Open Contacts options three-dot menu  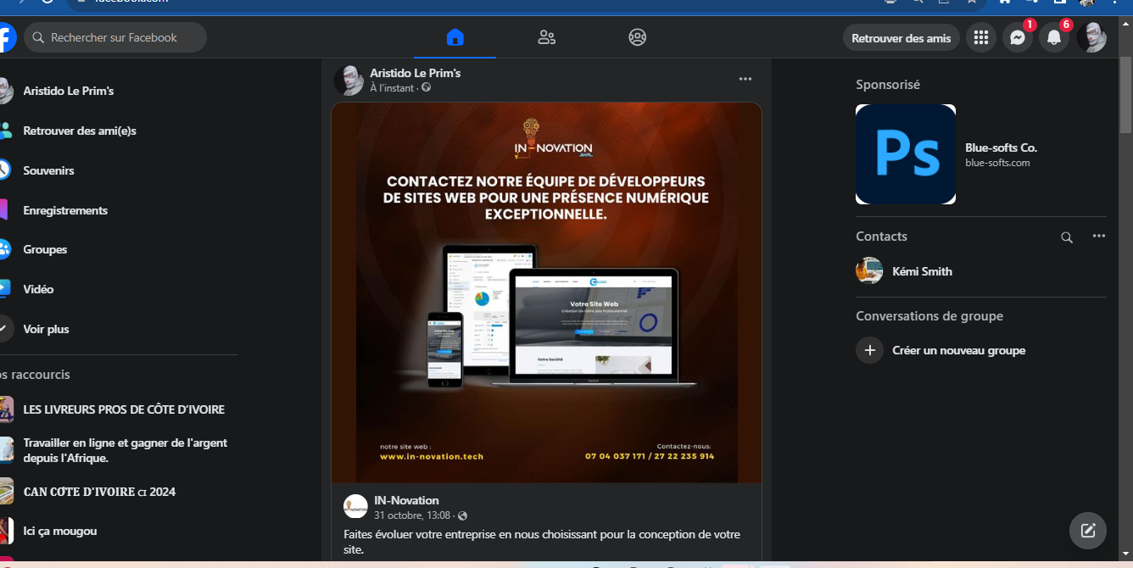tap(1098, 237)
